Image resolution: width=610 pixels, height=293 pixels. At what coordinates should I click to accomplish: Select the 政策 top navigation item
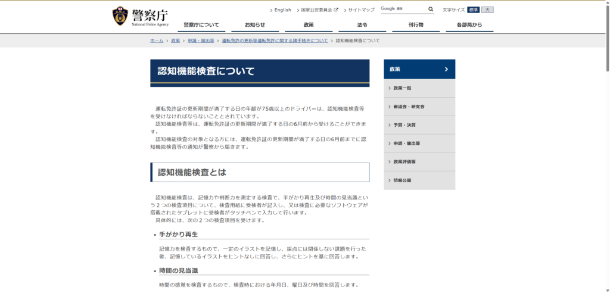pyautogui.click(x=309, y=25)
